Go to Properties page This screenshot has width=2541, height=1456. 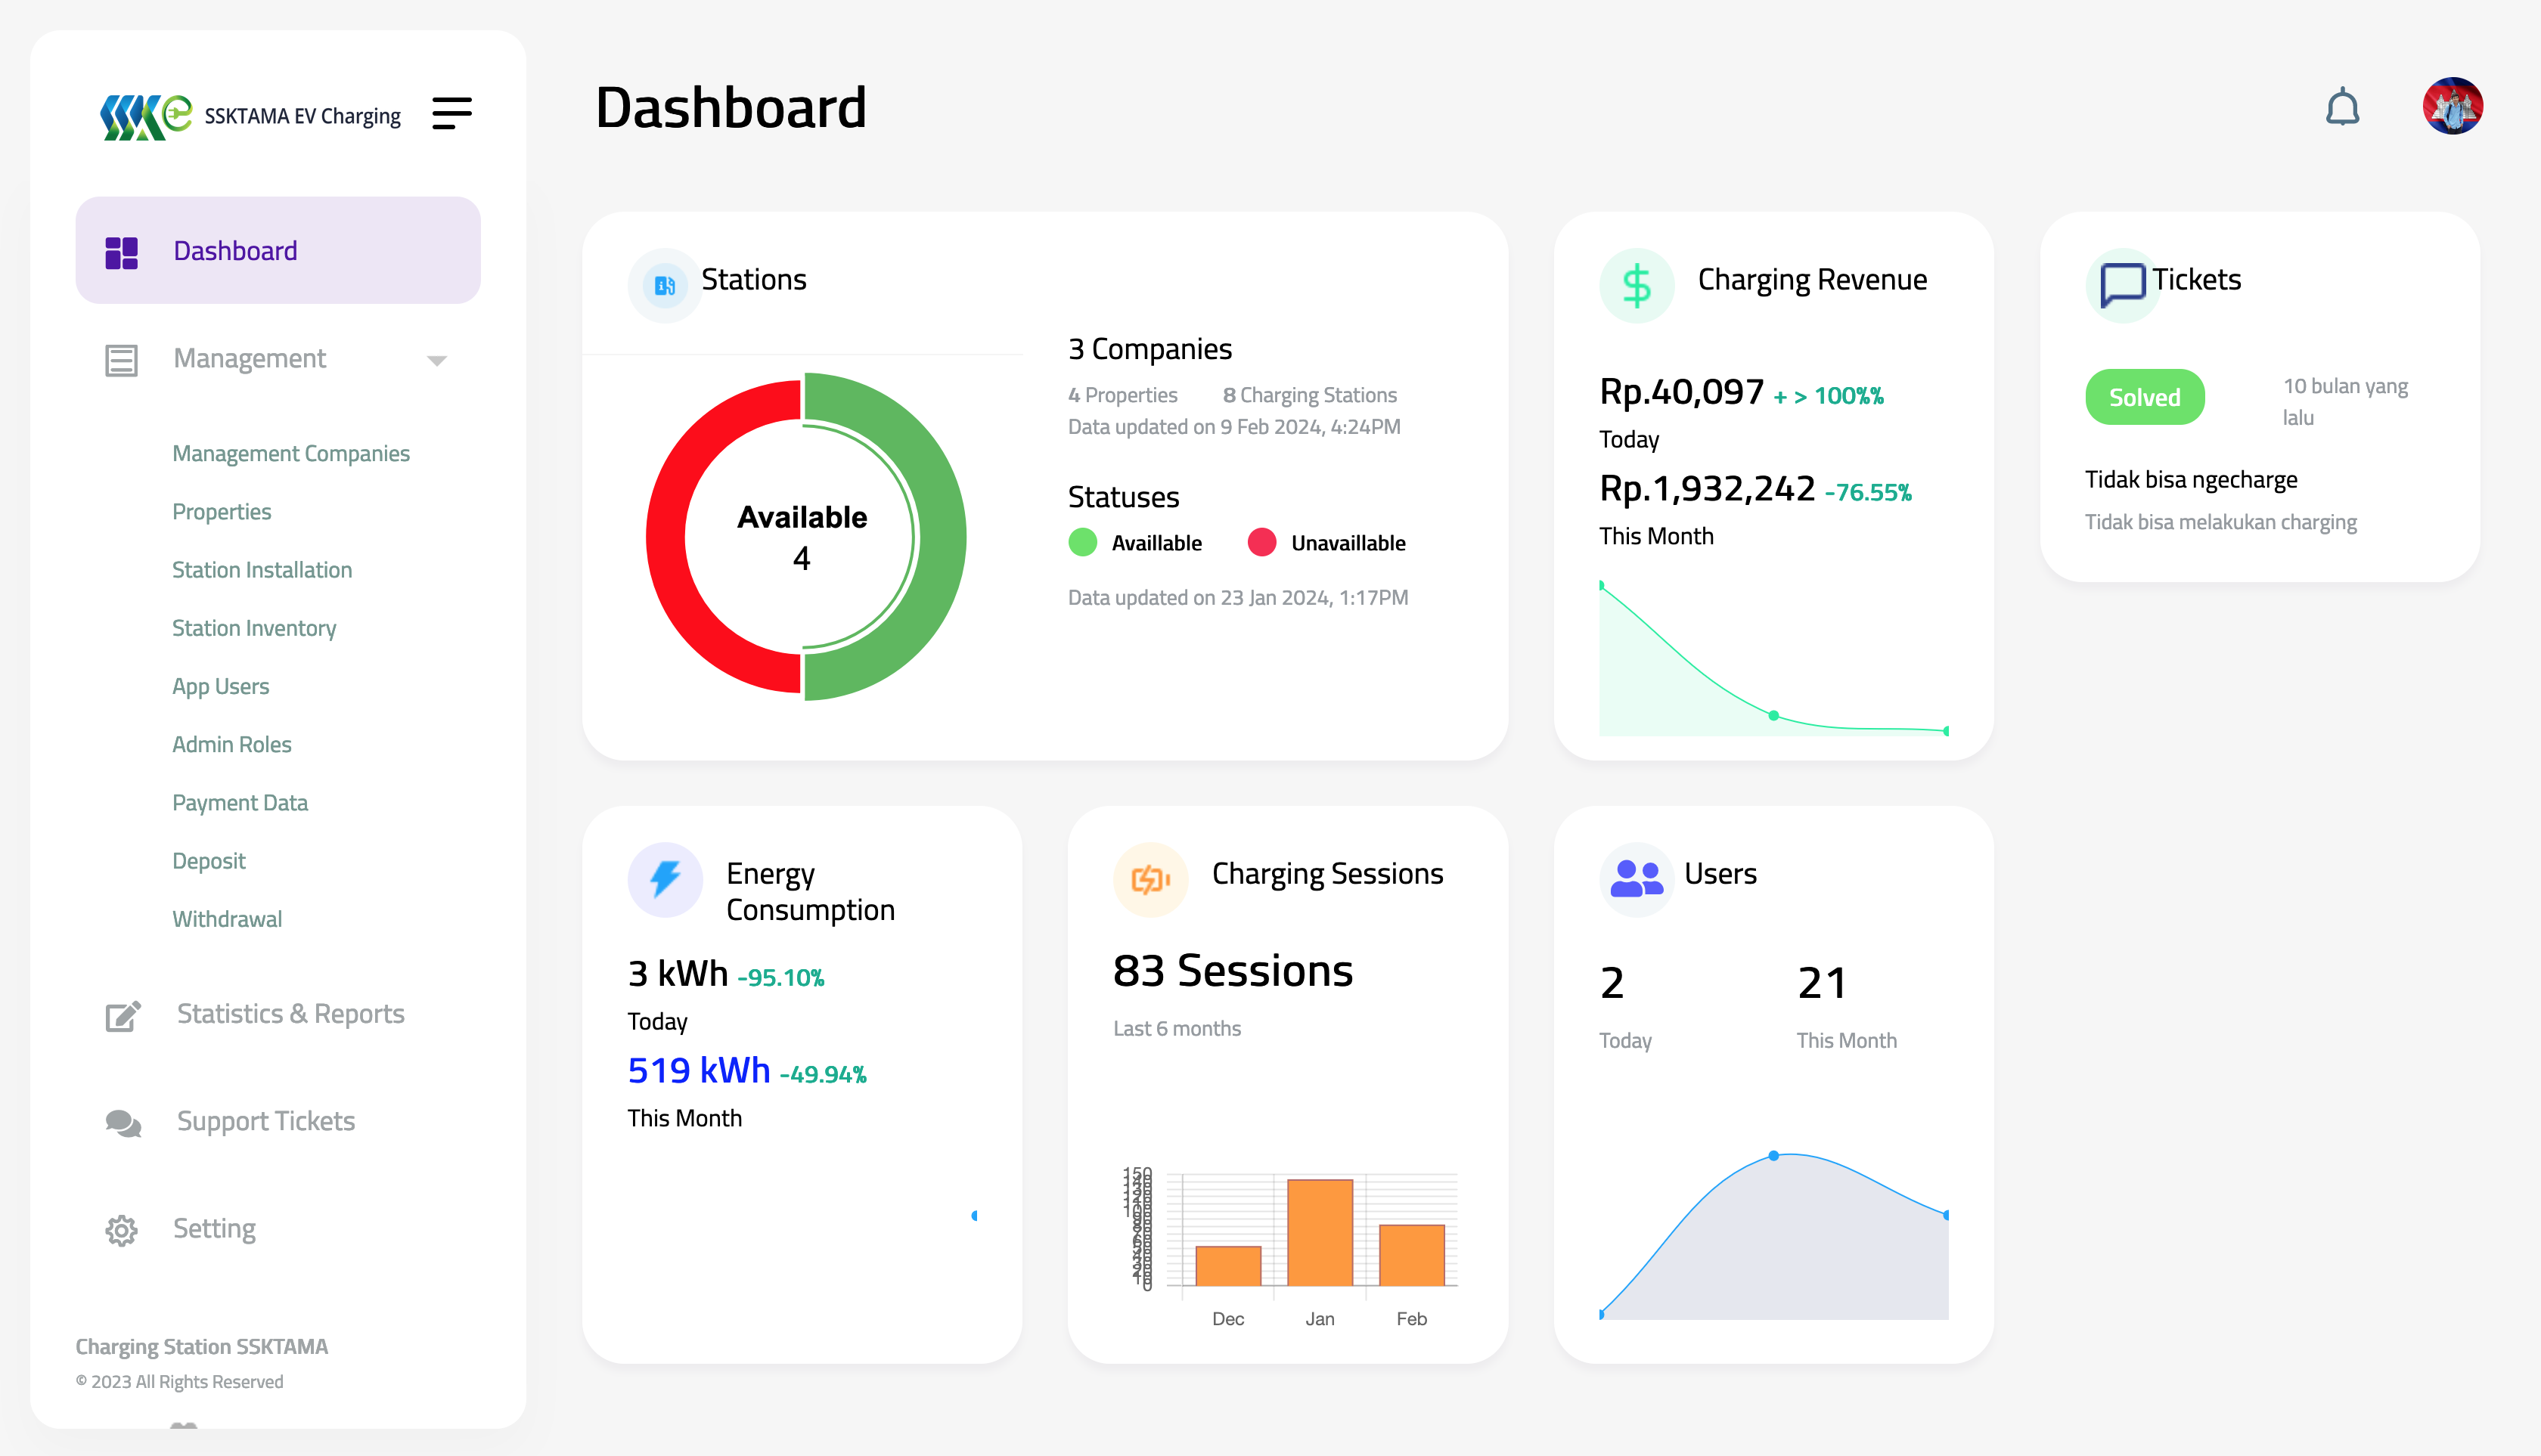222,511
